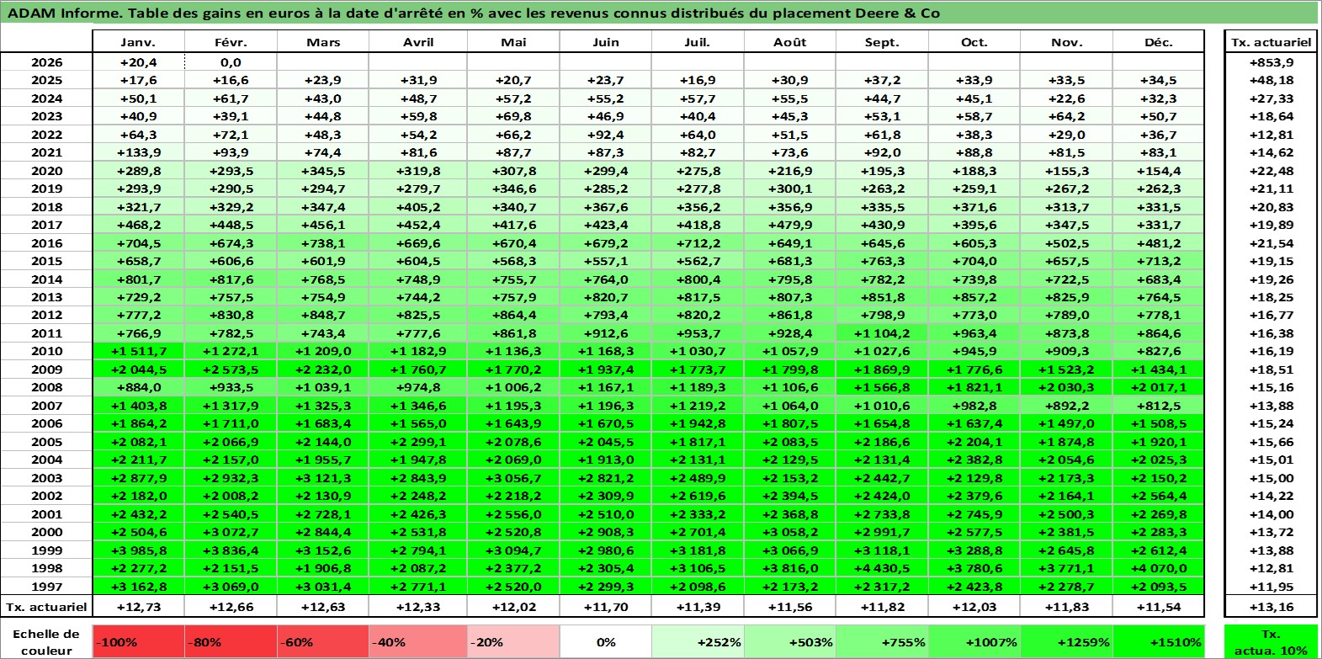Click the Janv. column header
The height and width of the screenshot is (659, 1322).
tap(138, 42)
